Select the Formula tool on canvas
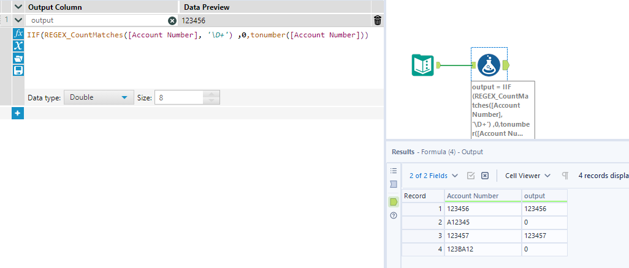629x268 pixels. click(x=489, y=65)
